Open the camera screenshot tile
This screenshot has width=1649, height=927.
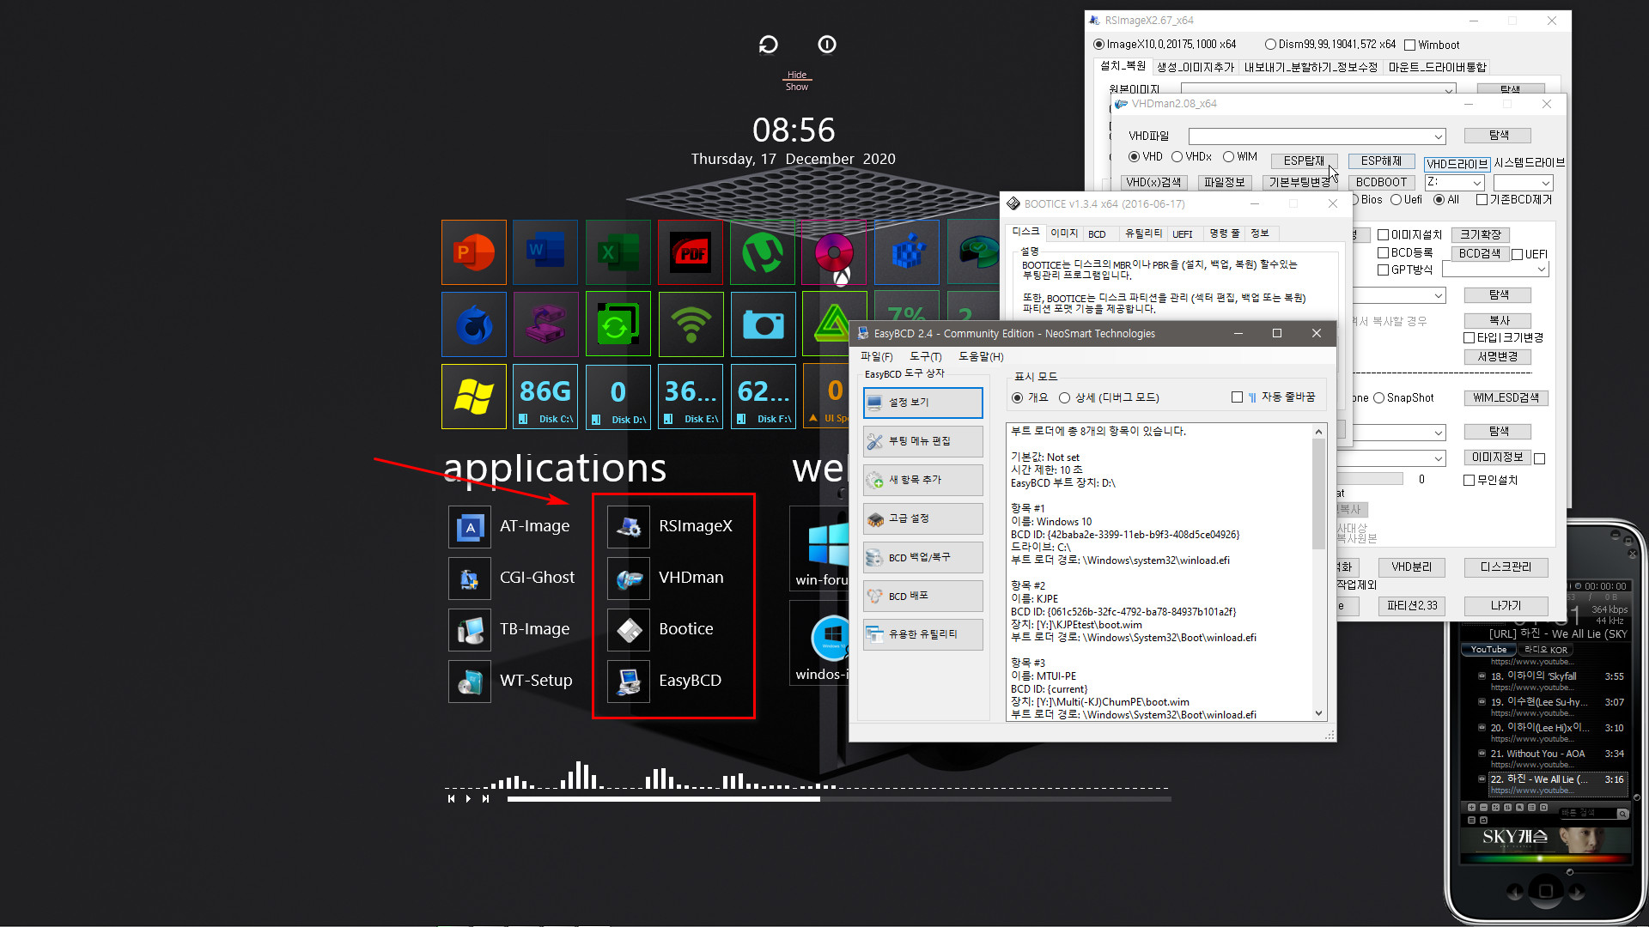763,324
